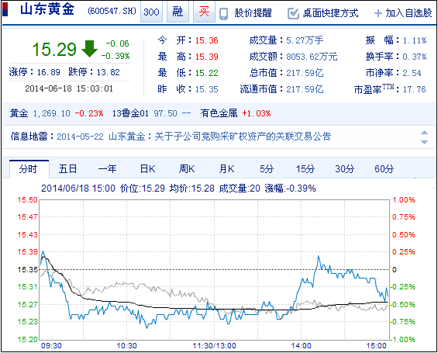Click the 成交量 value 5.27万手
Image resolution: width=438 pixels, height=353 pixels.
click(x=305, y=40)
